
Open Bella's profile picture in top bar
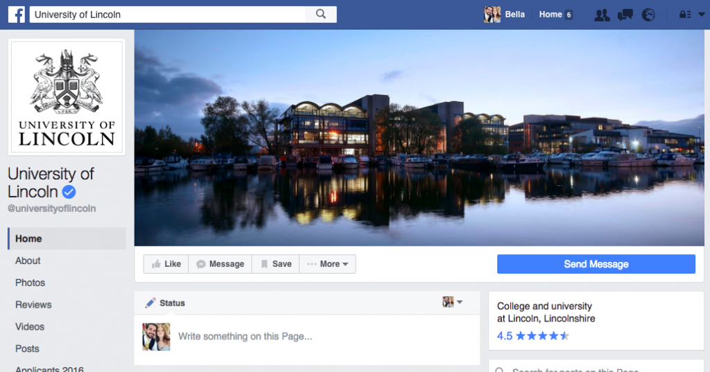[x=492, y=15]
